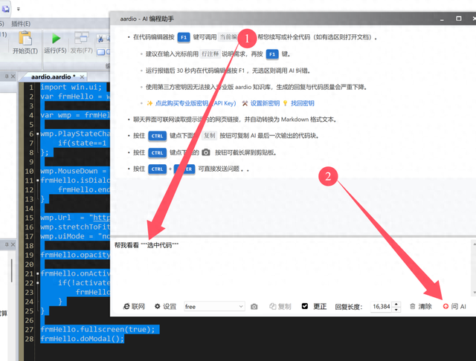476x361 pixels.
Task: Click the save-all icon in quick access bar
Action: click(x=6, y=9)
